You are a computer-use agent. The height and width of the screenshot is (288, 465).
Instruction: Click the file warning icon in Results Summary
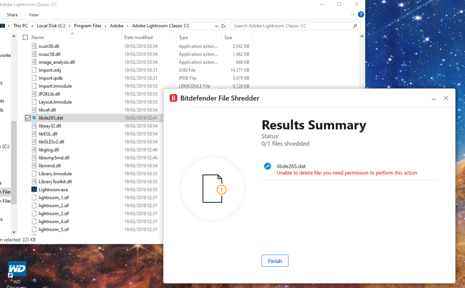[x=214, y=189]
